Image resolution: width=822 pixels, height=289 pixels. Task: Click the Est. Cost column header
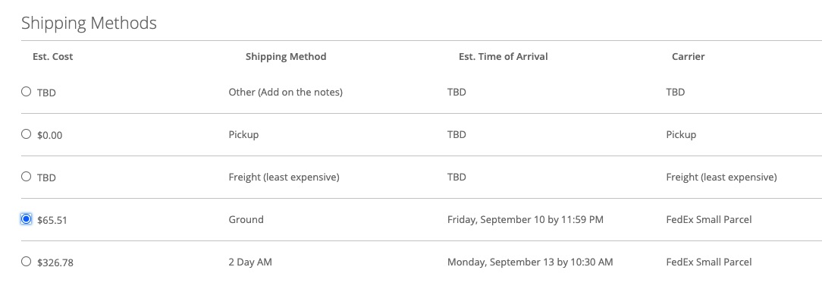(x=53, y=57)
